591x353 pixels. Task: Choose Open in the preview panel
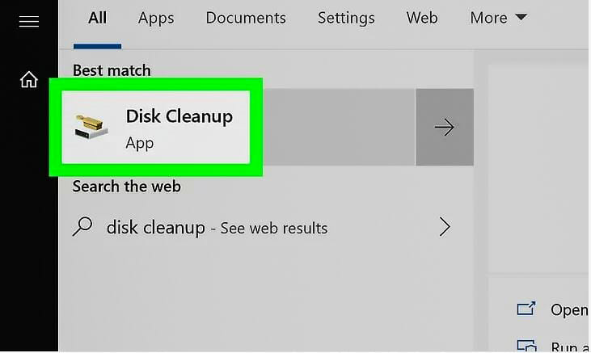point(569,309)
